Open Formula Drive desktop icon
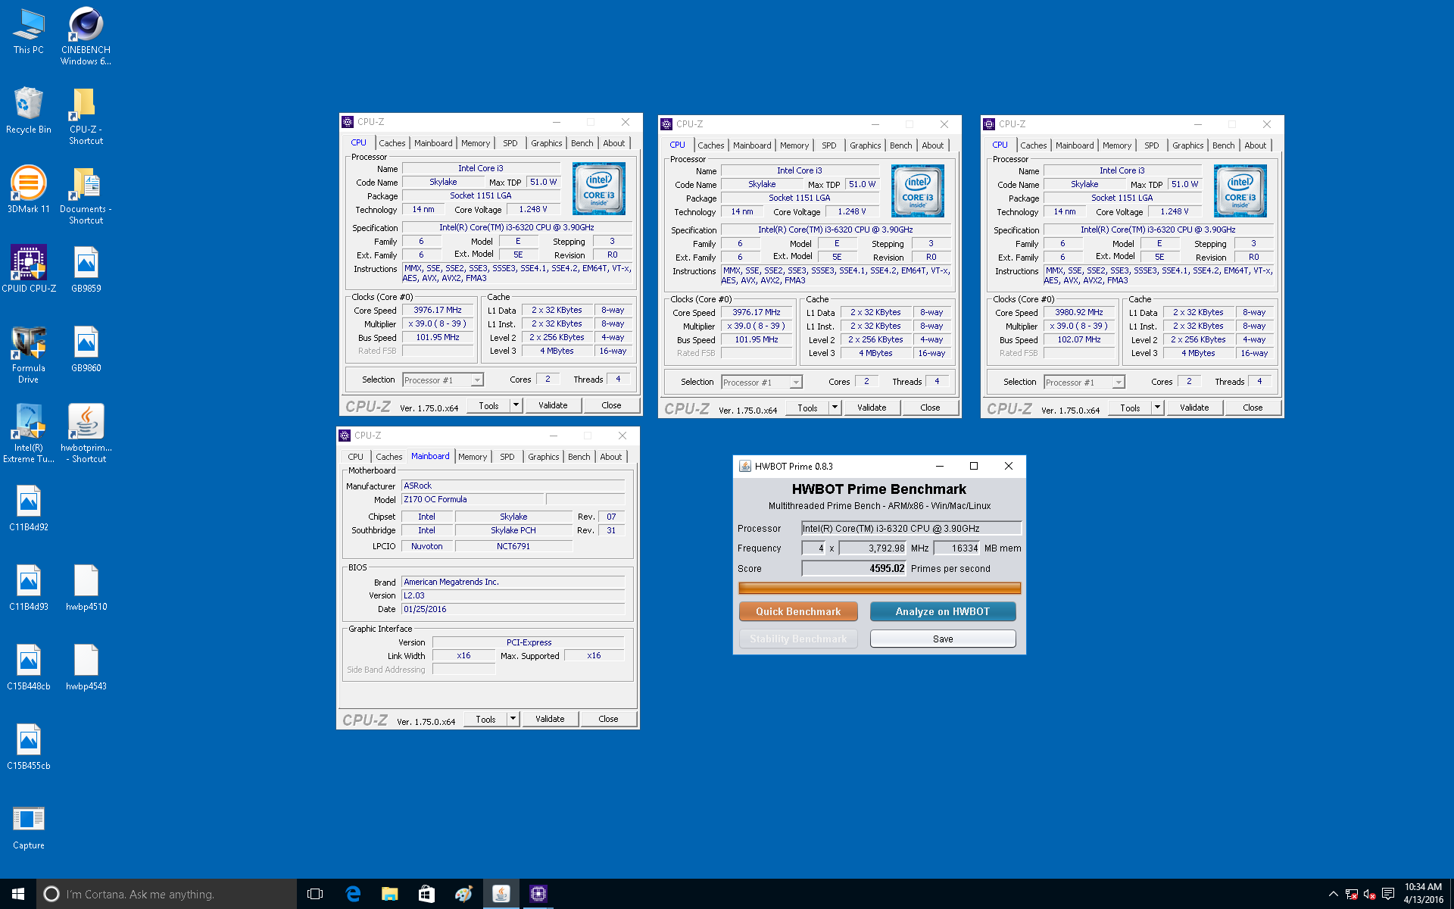 click(29, 355)
